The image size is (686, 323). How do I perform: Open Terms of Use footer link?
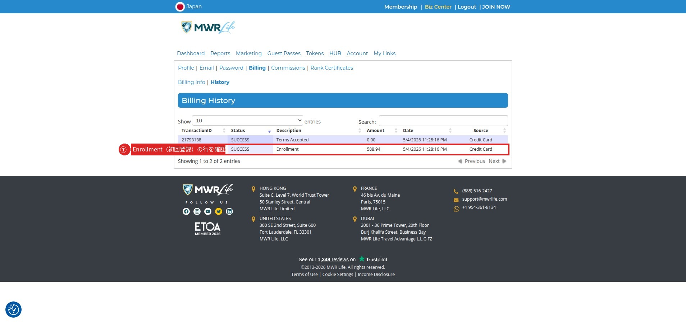pos(304,275)
